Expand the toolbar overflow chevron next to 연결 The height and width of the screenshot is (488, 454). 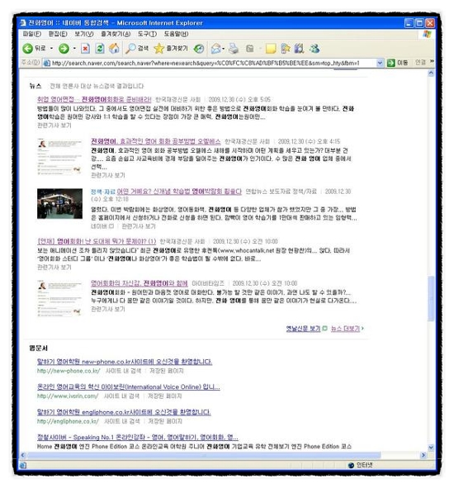tap(432, 61)
